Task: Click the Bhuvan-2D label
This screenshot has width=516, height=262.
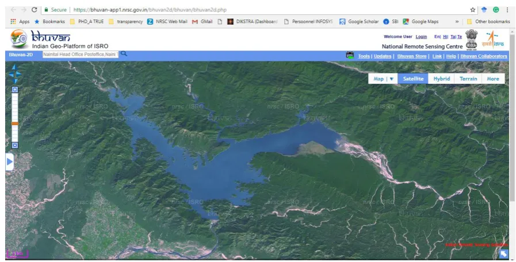Action: [x=21, y=55]
